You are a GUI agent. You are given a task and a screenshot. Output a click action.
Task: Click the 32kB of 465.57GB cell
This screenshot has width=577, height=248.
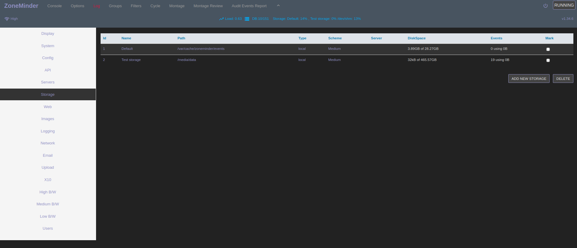point(422,60)
